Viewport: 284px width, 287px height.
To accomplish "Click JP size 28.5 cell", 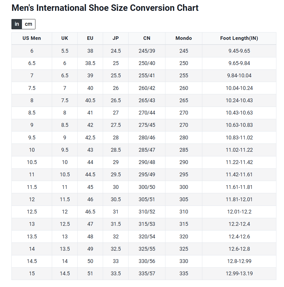I will (x=116, y=150).
